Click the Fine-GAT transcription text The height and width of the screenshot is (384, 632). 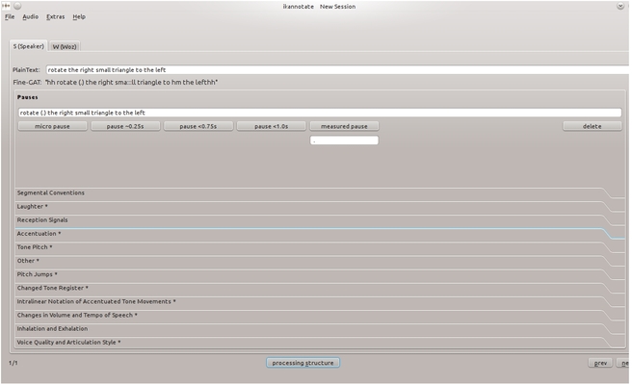[131, 83]
